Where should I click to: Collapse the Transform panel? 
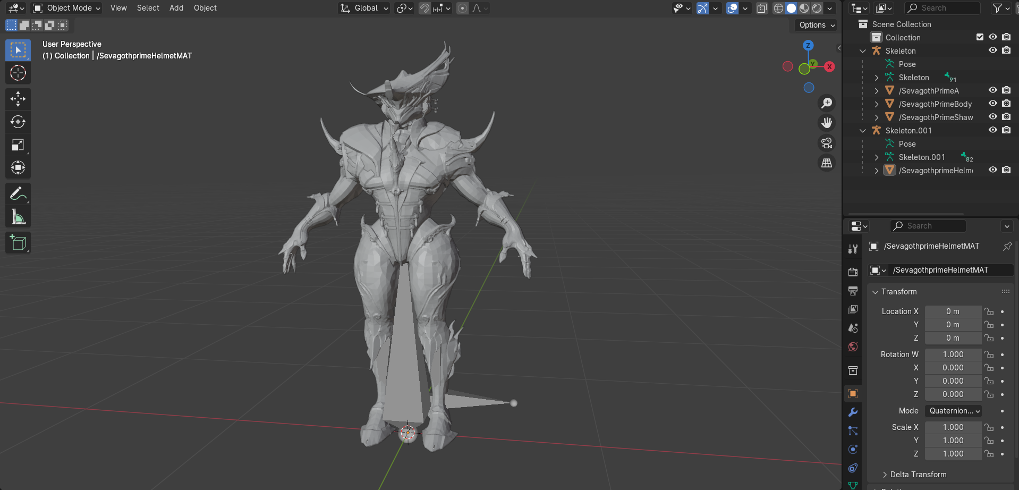[875, 292]
